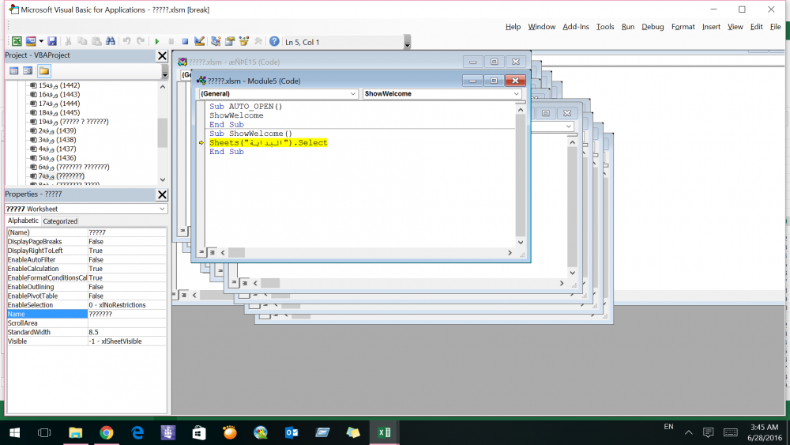The width and height of the screenshot is (790, 445).
Task: Close the Properties panel
Action: click(x=162, y=194)
